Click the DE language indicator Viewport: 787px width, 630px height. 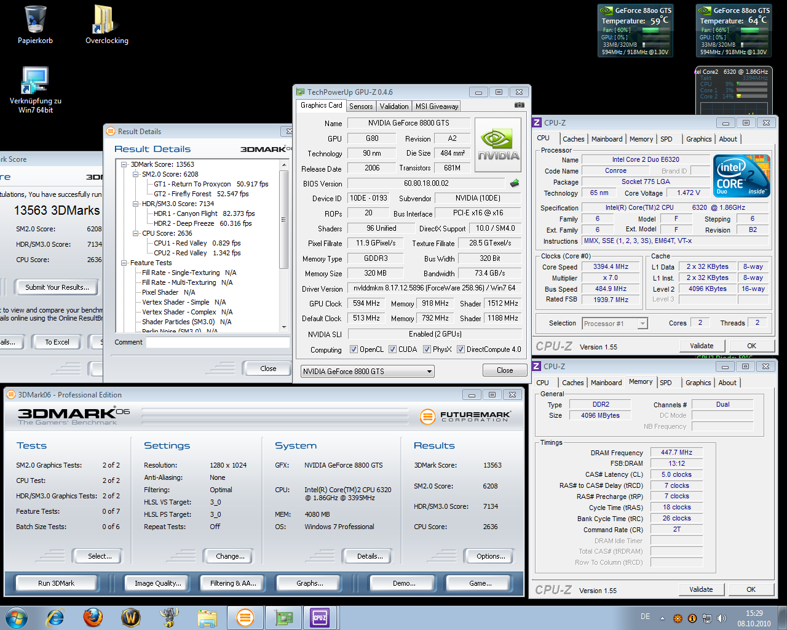pos(645,616)
